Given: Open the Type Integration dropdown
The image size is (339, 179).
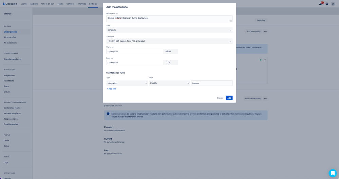Looking at the screenshot, I should [127, 83].
